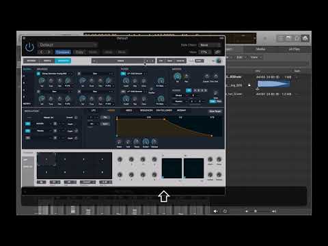Select the highlighted Advanced view tab
The width and height of the screenshot is (328, 246).
[x=63, y=61]
